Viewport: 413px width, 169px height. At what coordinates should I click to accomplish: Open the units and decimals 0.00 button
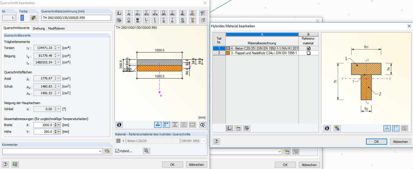(15, 164)
